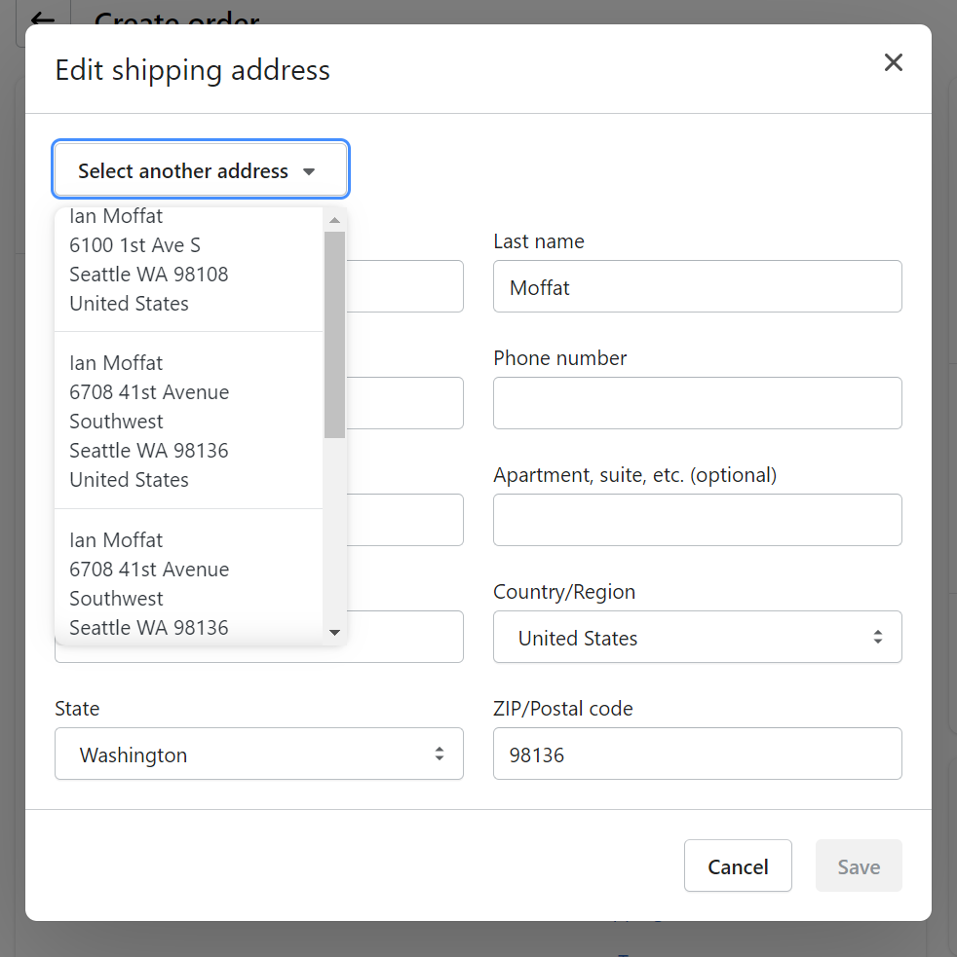This screenshot has height=957, width=957.
Task: Click the ZIP/Postal code field
Action: point(697,755)
